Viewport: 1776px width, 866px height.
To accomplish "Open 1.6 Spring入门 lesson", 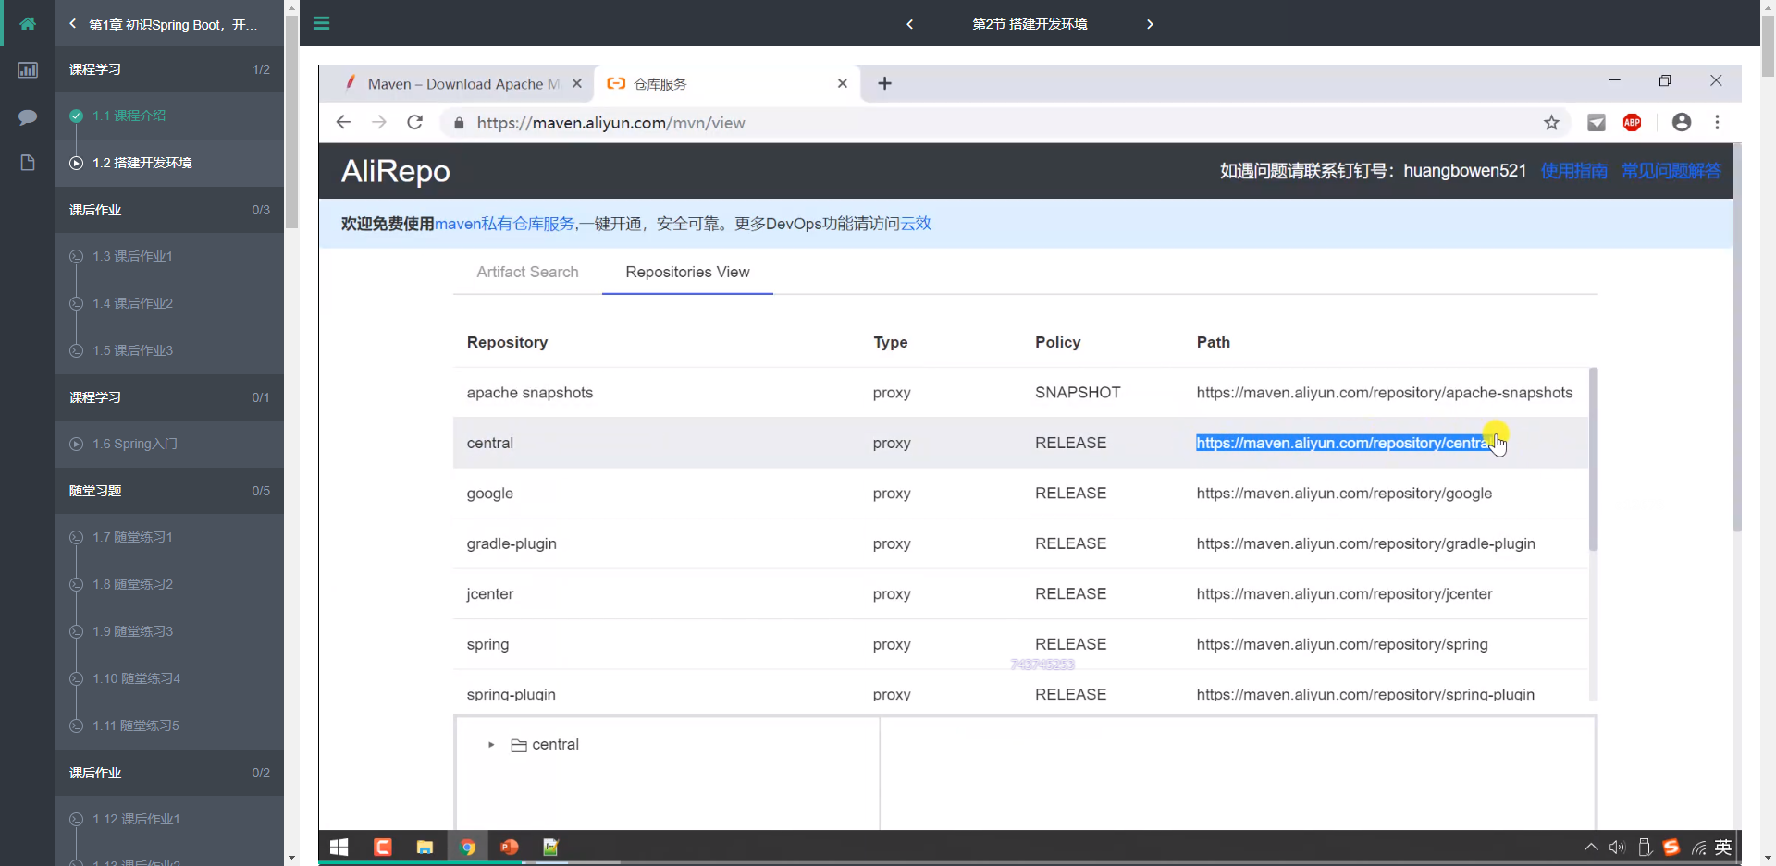I will click(169, 444).
